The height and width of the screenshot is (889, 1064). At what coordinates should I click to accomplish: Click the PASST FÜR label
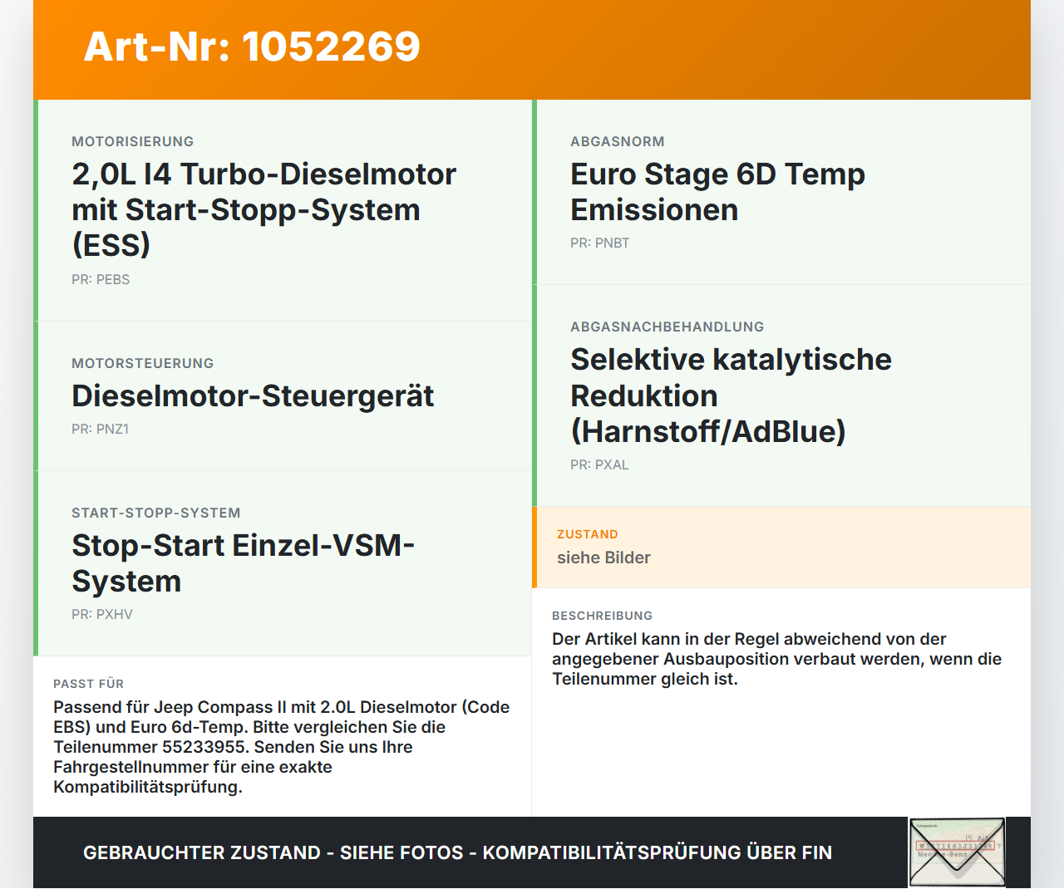pos(89,684)
